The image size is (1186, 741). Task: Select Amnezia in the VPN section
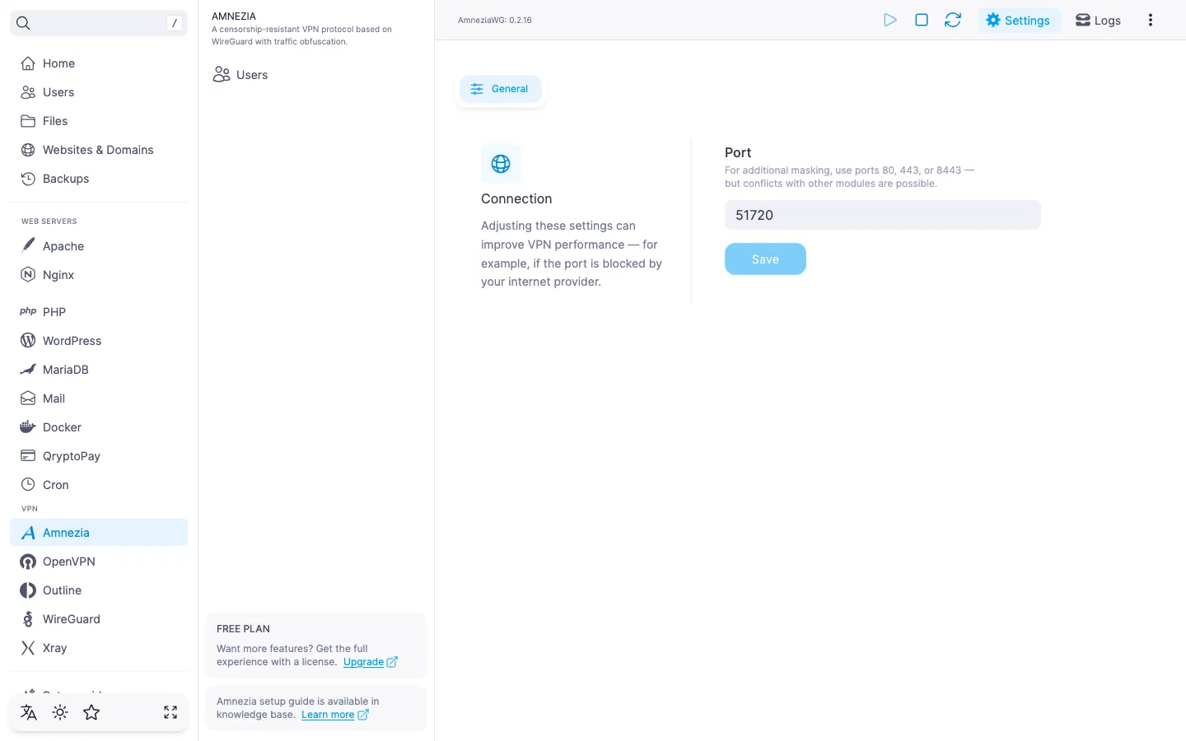point(99,533)
